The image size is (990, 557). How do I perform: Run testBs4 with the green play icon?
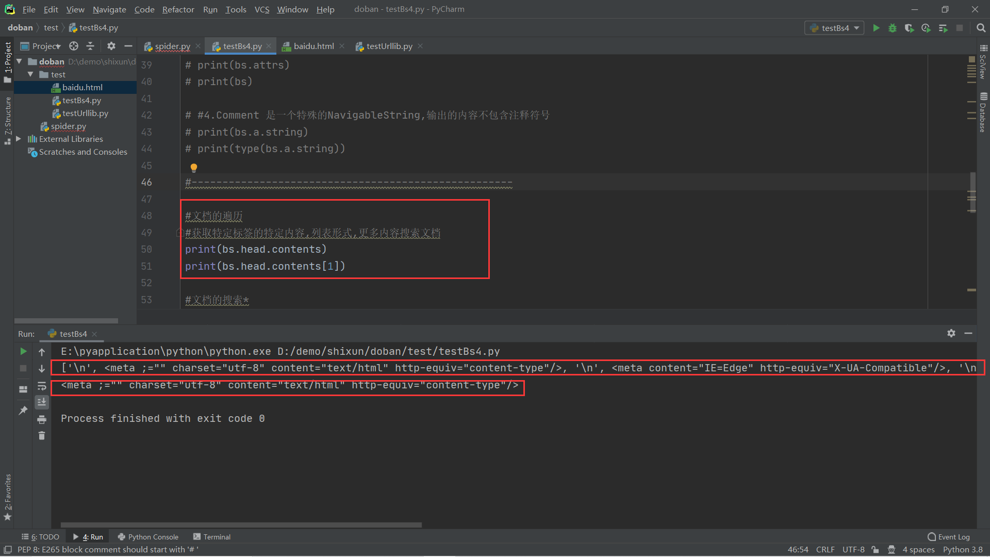click(876, 28)
